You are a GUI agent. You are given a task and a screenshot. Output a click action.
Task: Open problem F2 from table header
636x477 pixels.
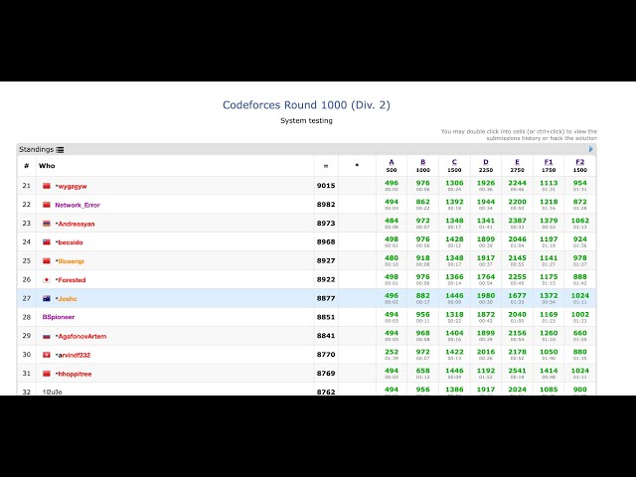click(580, 162)
